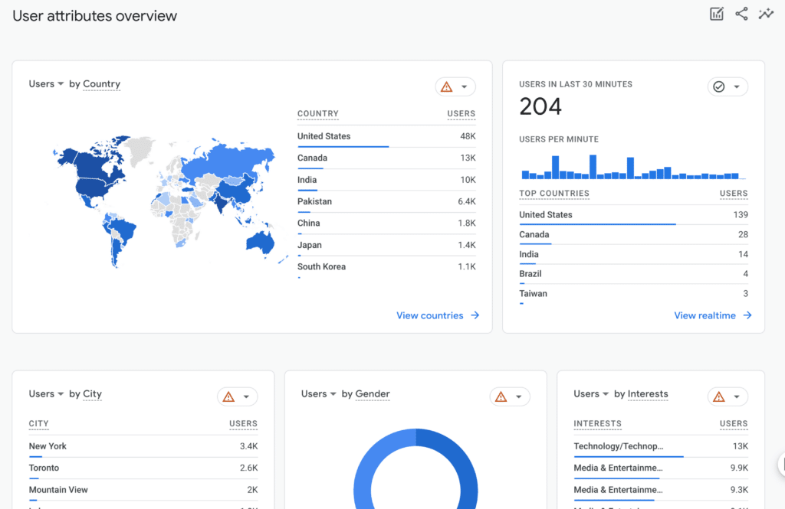Open the by City dimension dropdown
This screenshot has width=785, height=509.
click(91, 394)
